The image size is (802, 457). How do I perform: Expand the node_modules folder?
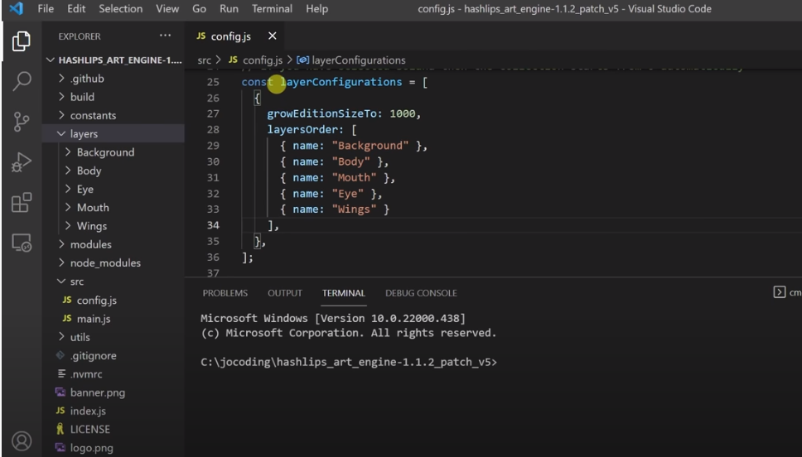tap(114, 262)
